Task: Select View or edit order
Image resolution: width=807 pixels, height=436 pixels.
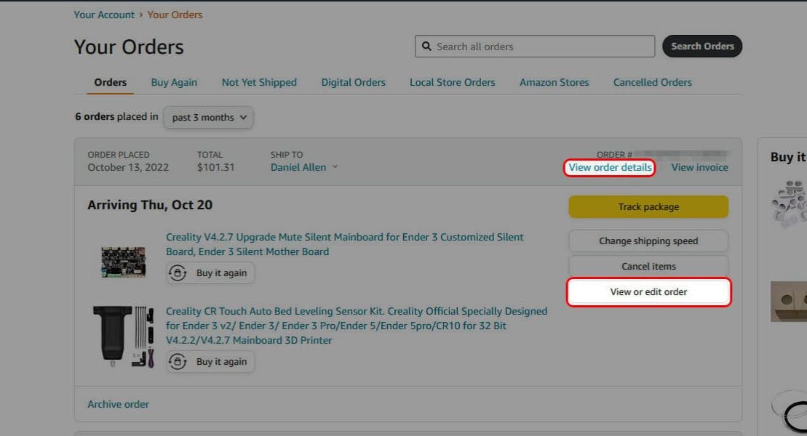Action: (x=648, y=292)
